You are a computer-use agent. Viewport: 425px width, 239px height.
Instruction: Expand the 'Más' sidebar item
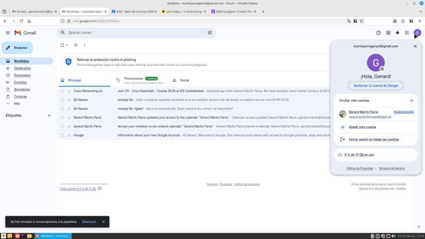17,103
